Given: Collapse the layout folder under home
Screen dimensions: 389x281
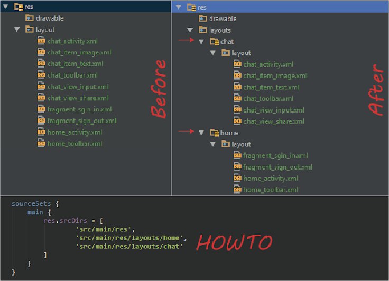Looking at the screenshot, I should pyautogui.click(x=212, y=144).
